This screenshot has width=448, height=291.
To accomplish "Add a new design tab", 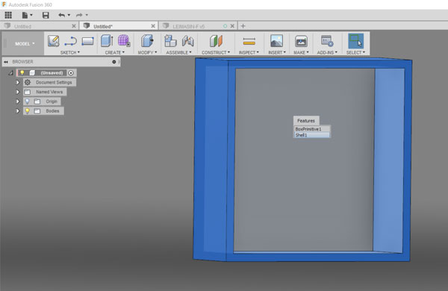I will click(x=243, y=26).
